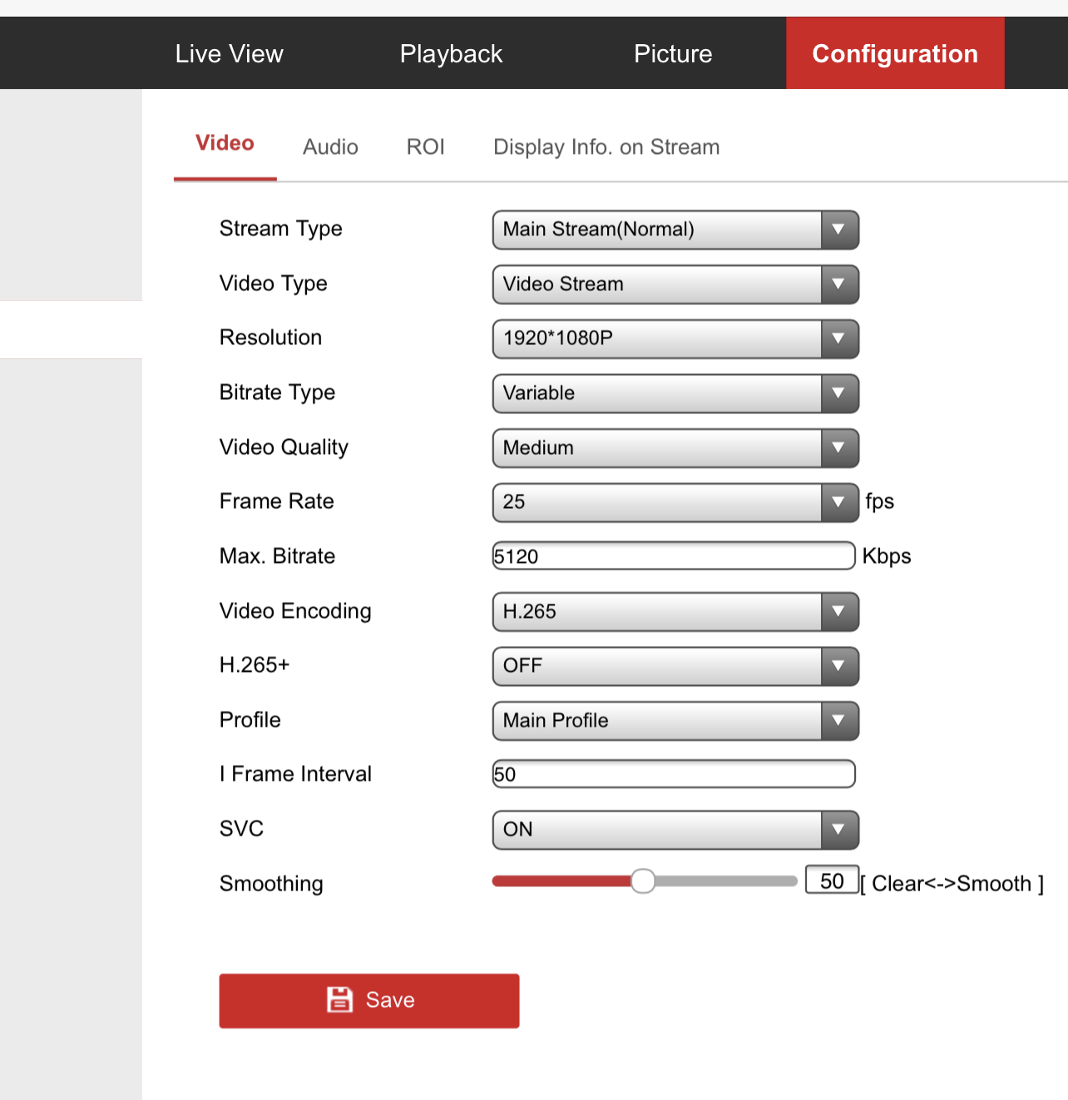
Task: Toggle the H.265+ OFF selector
Action: pos(675,666)
